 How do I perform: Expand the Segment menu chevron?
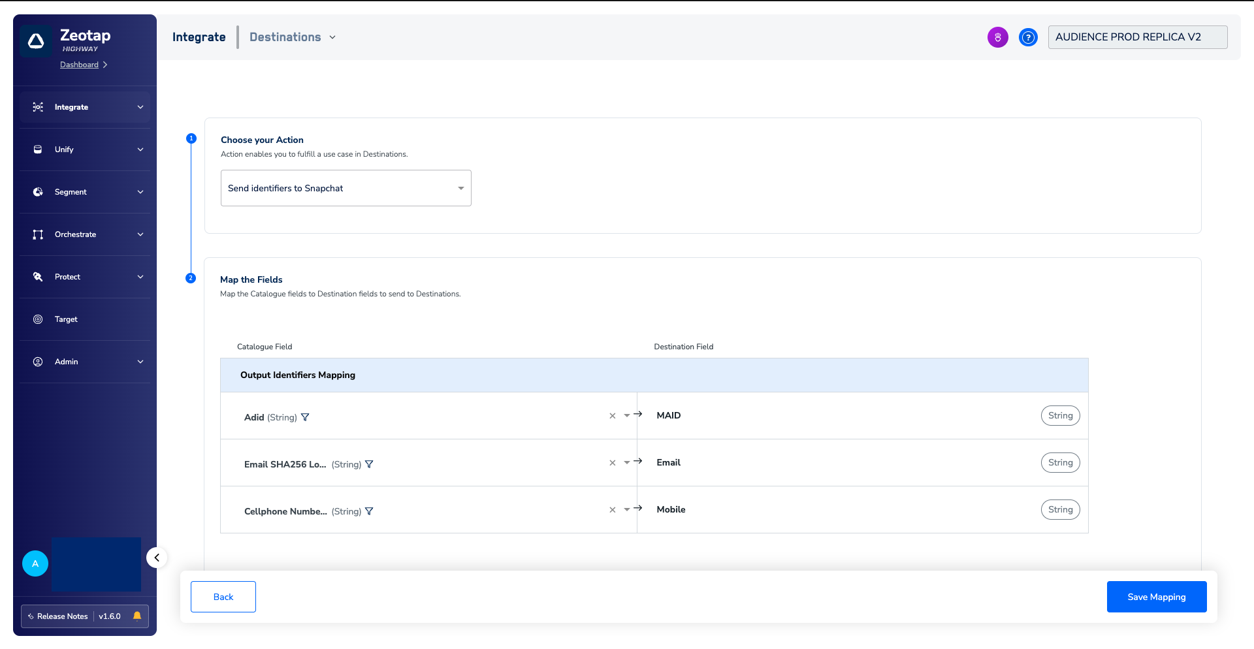[140, 192]
